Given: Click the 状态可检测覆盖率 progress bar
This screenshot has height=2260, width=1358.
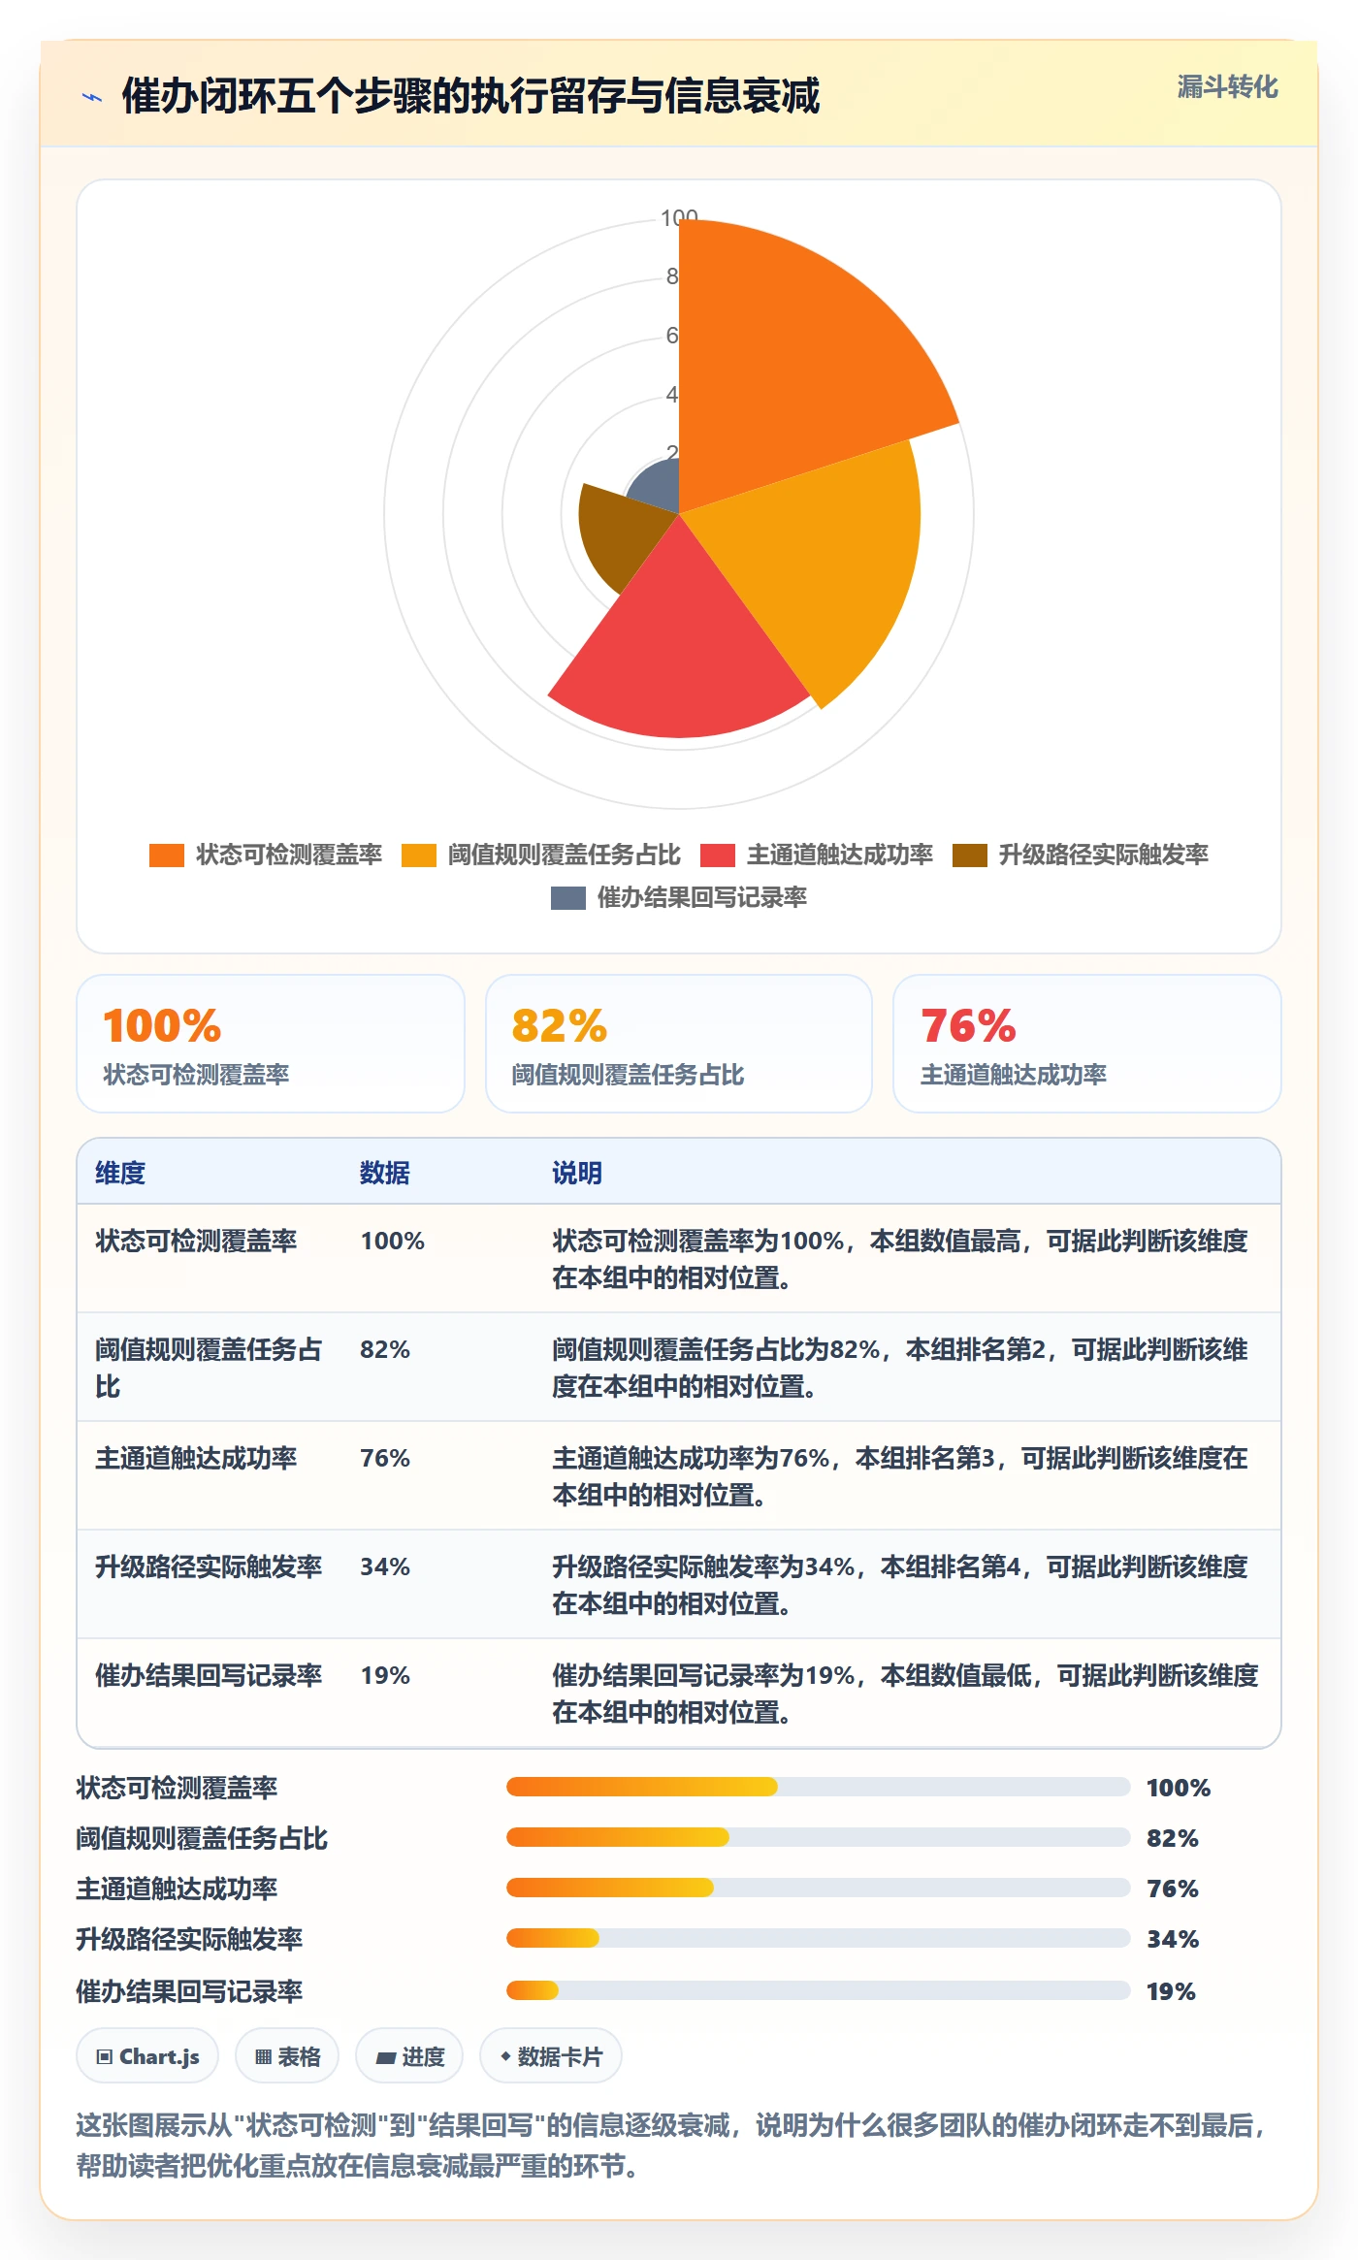Looking at the screenshot, I should coord(819,1787).
